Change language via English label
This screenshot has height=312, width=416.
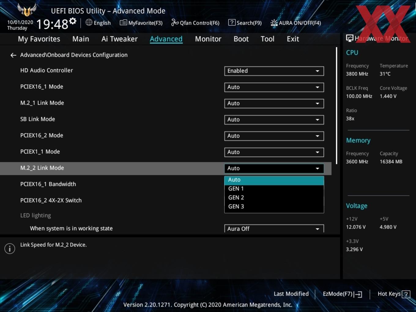click(102, 23)
